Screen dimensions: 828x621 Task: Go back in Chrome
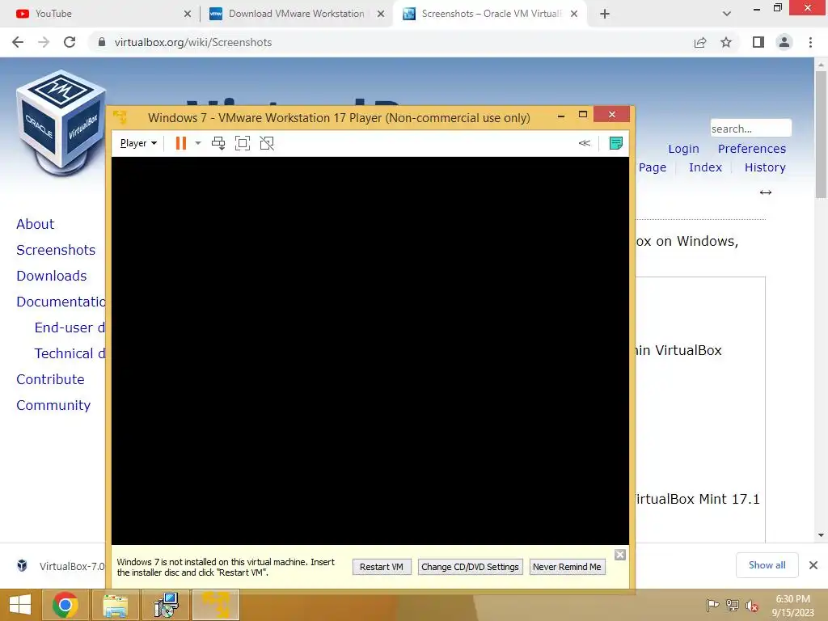18,42
